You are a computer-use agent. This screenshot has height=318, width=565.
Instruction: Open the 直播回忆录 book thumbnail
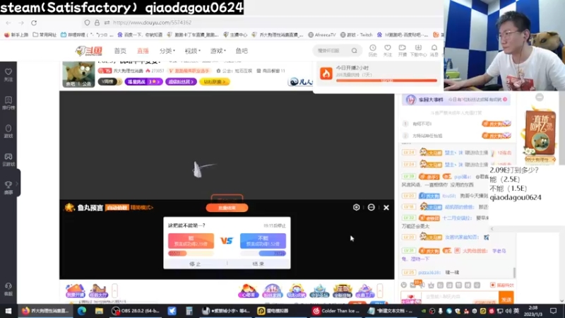click(x=540, y=134)
